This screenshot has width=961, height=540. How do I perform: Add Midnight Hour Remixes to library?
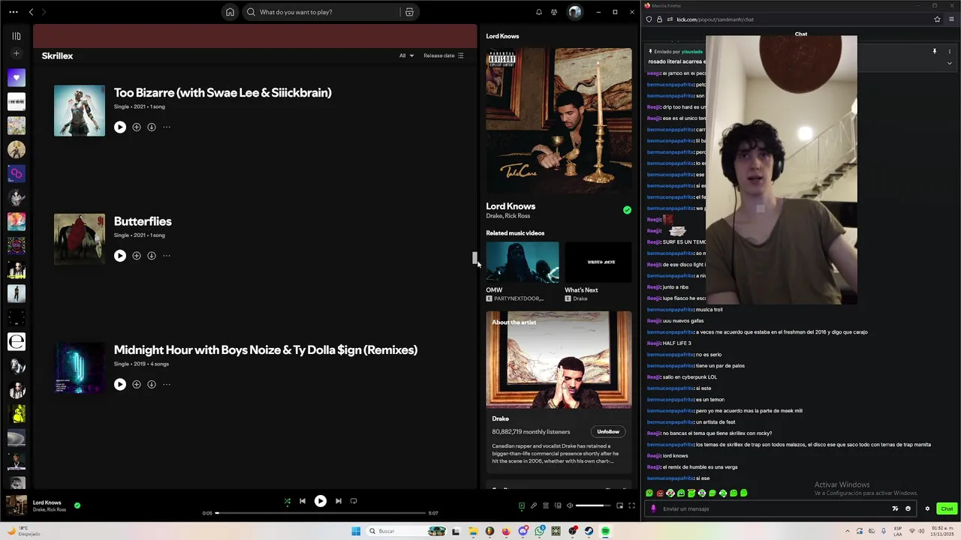point(137,384)
